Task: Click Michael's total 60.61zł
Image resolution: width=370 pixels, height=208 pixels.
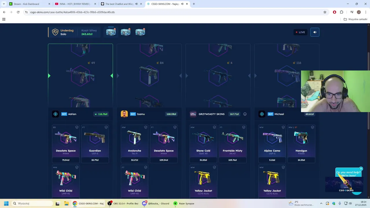Action: [x=310, y=114]
